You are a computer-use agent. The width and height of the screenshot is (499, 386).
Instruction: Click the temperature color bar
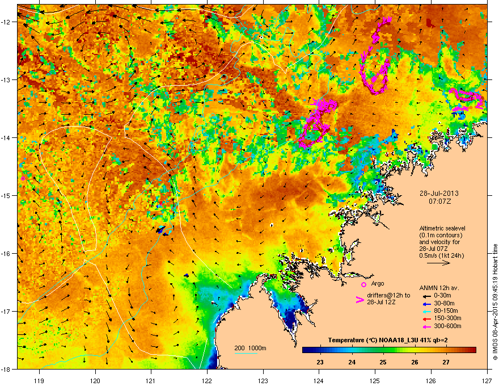[x=389, y=350]
